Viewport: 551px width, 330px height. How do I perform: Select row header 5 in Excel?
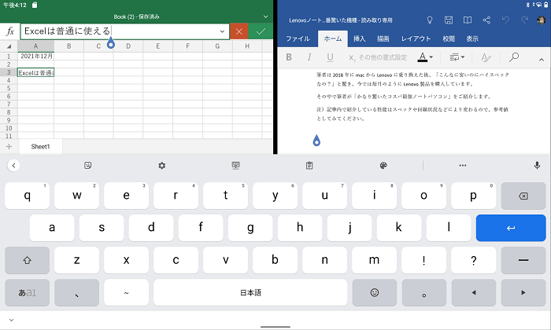pos(9,88)
